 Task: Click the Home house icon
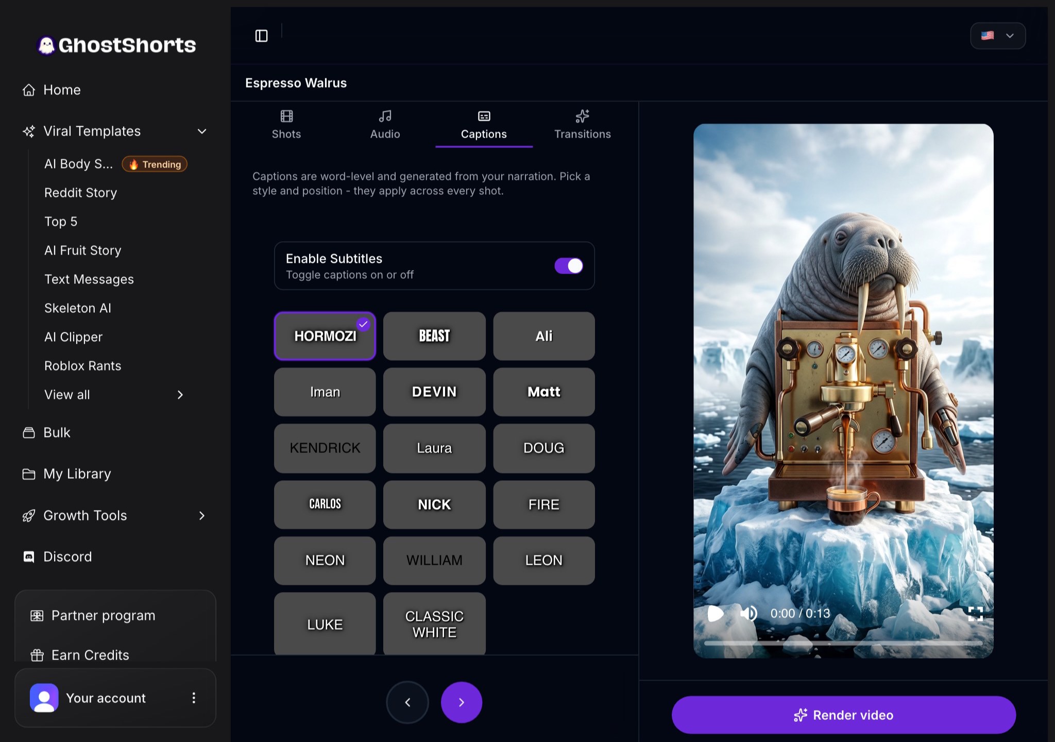click(29, 90)
